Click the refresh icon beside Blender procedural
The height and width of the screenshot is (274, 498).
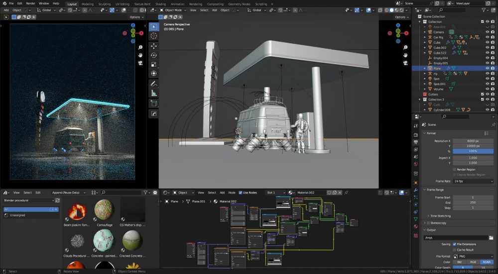(x=57, y=200)
